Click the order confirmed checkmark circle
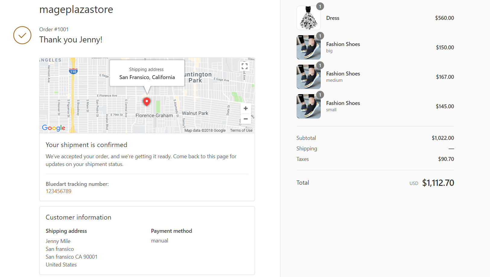The width and height of the screenshot is (490, 277). [22, 35]
